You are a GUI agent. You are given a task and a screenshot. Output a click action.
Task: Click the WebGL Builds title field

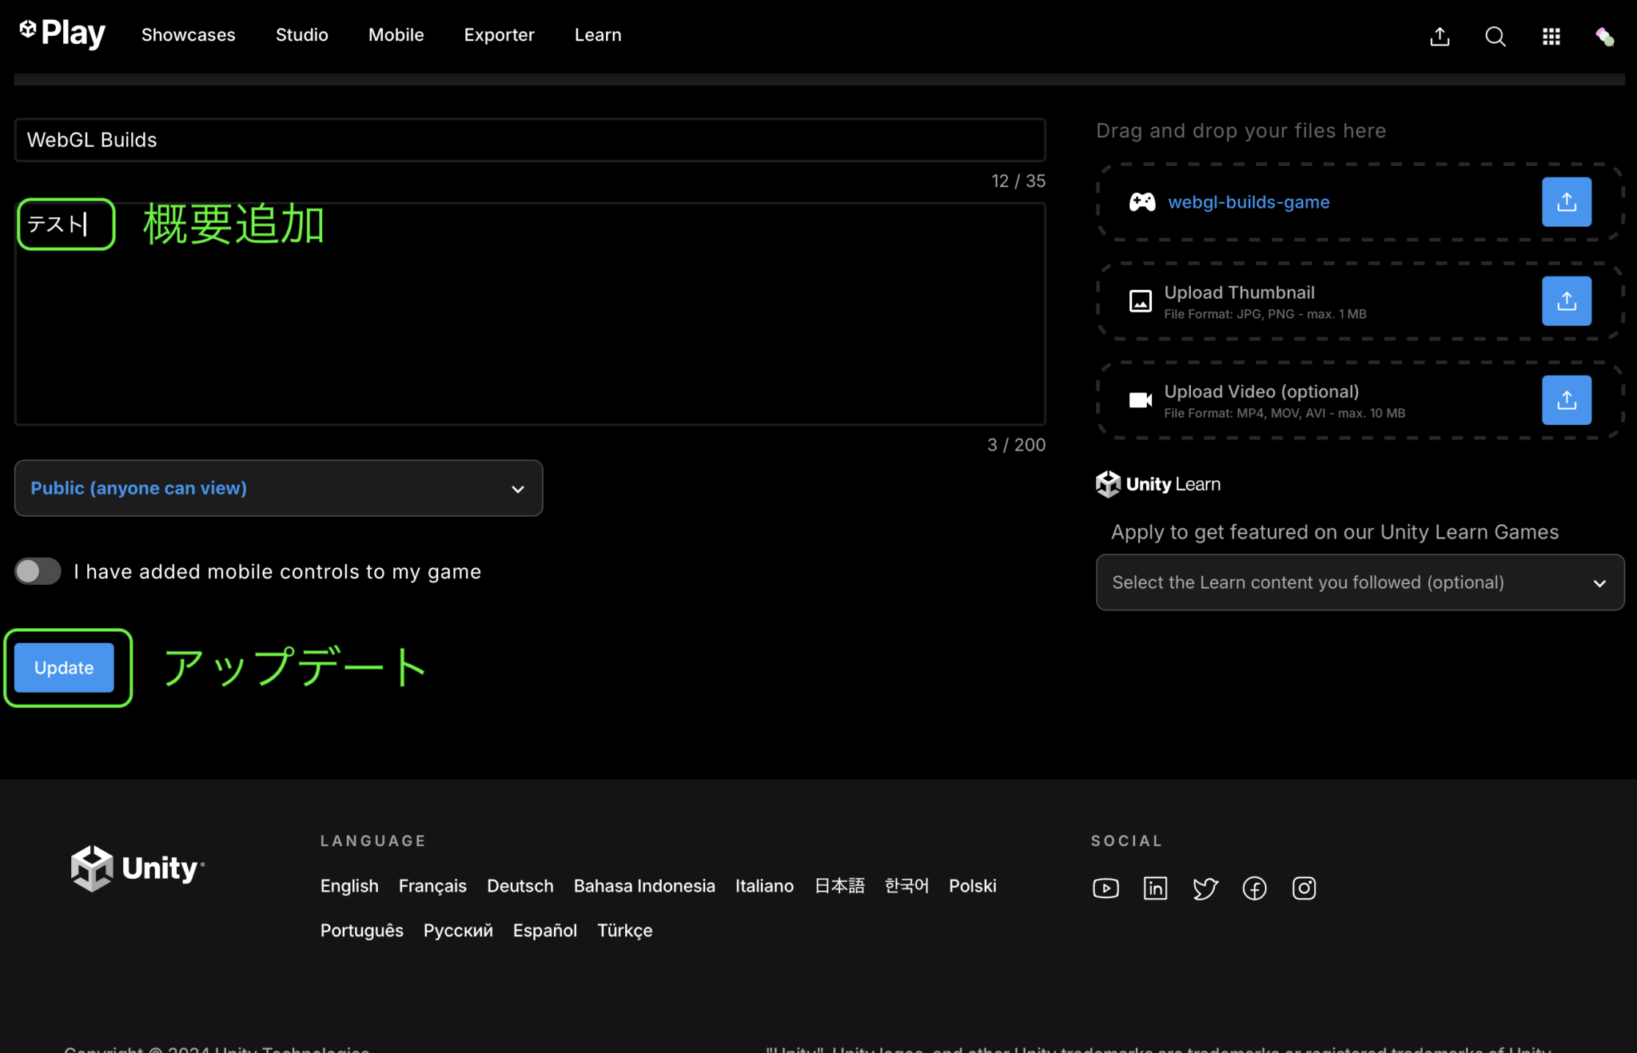point(529,140)
